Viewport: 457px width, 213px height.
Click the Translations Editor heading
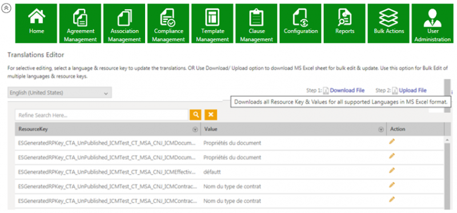(x=35, y=55)
